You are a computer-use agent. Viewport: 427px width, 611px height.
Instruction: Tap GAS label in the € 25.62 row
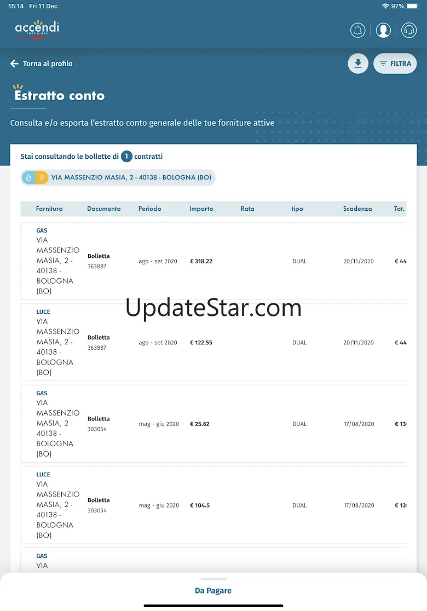(42, 393)
